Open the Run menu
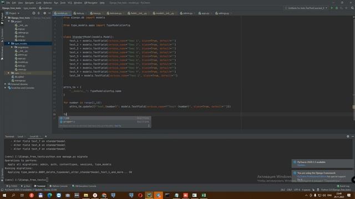355x199 pixels. [56, 3]
